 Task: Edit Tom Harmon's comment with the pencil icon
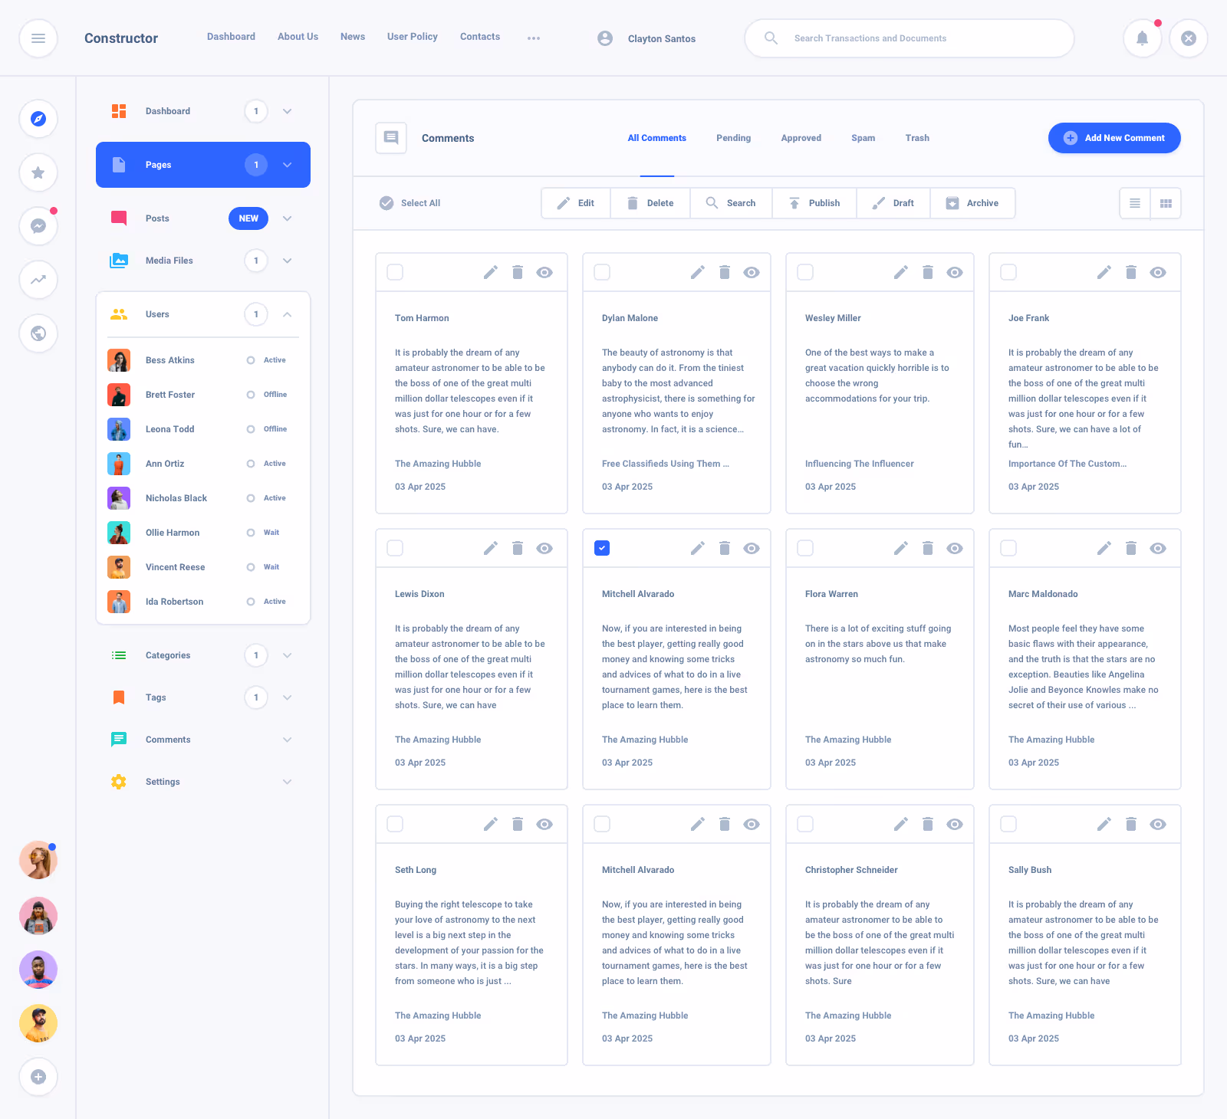click(x=491, y=272)
